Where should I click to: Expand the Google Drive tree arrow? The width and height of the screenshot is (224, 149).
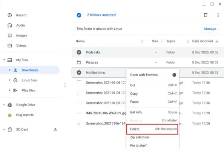coord(4,105)
